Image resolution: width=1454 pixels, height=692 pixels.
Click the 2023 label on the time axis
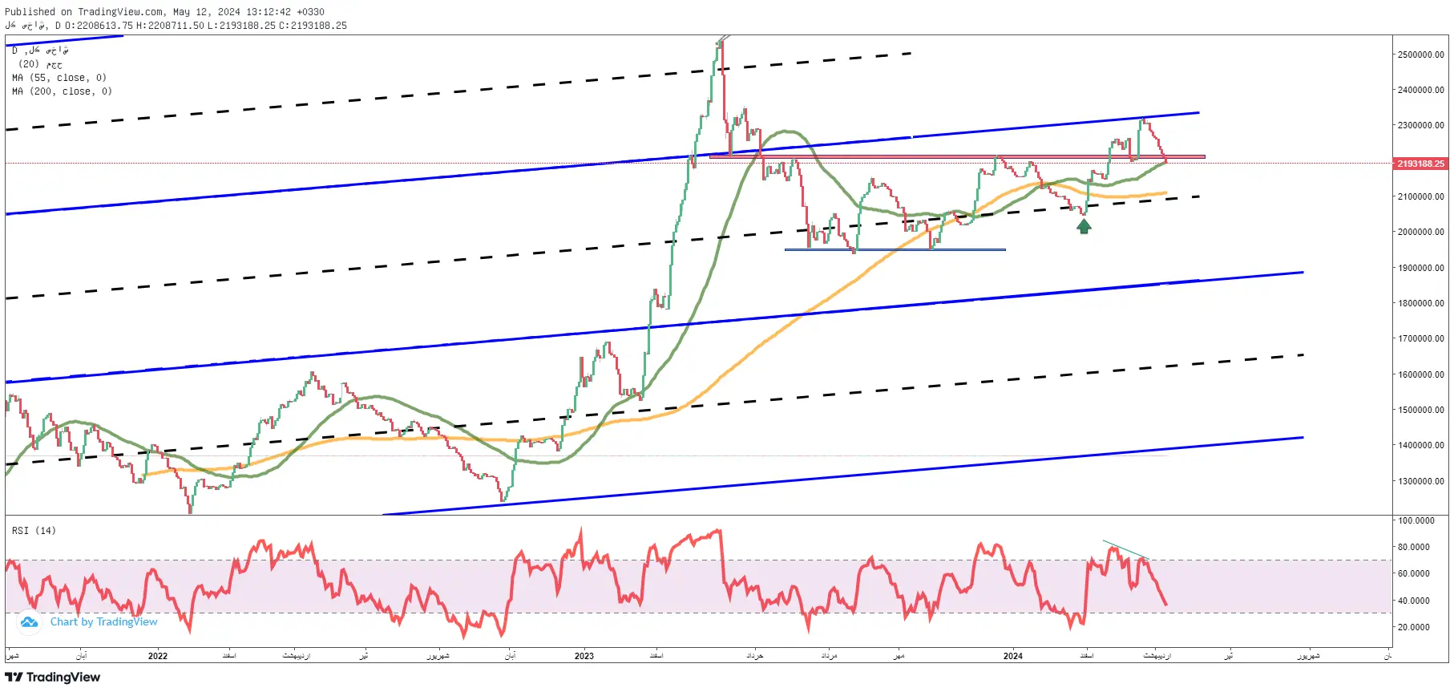[584, 656]
